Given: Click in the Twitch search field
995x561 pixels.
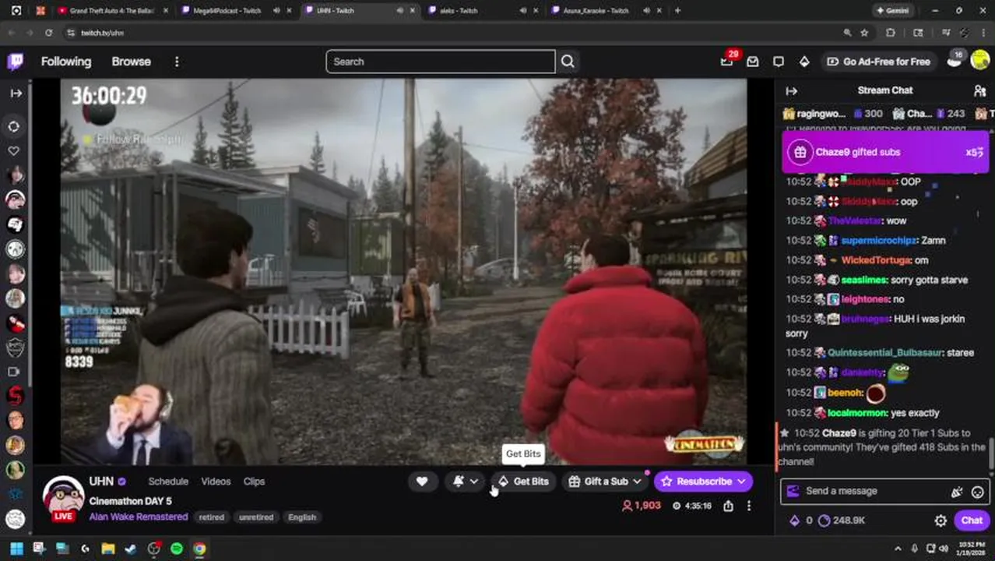Looking at the screenshot, I should 441,62.
